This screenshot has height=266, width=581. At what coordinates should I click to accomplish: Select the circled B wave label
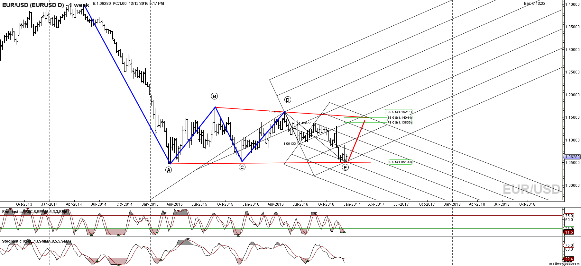tap(214, 96)
